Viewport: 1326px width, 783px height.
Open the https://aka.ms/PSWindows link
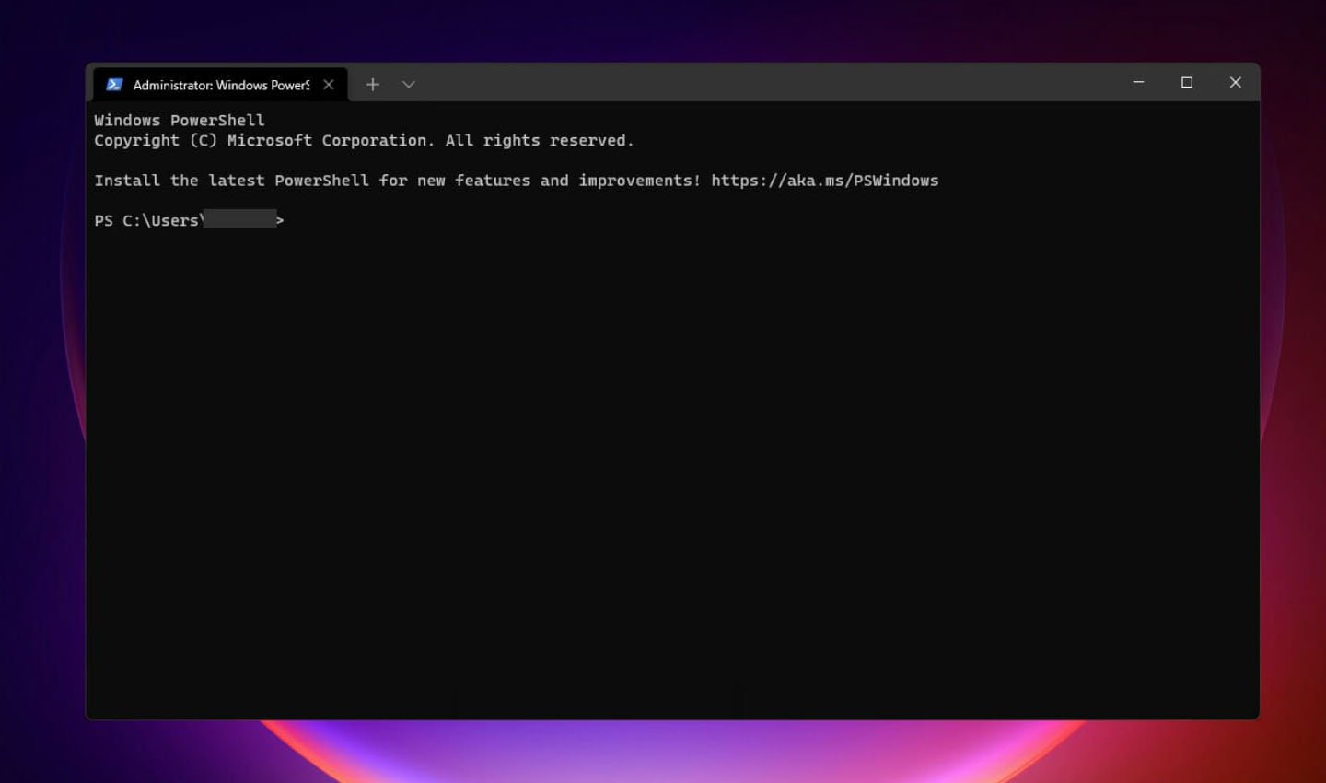pyautogui.click(x=824, y=181)
